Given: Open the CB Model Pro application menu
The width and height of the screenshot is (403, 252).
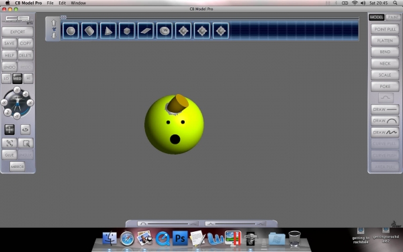Looking at the screenshot, I should pos(28,3).
